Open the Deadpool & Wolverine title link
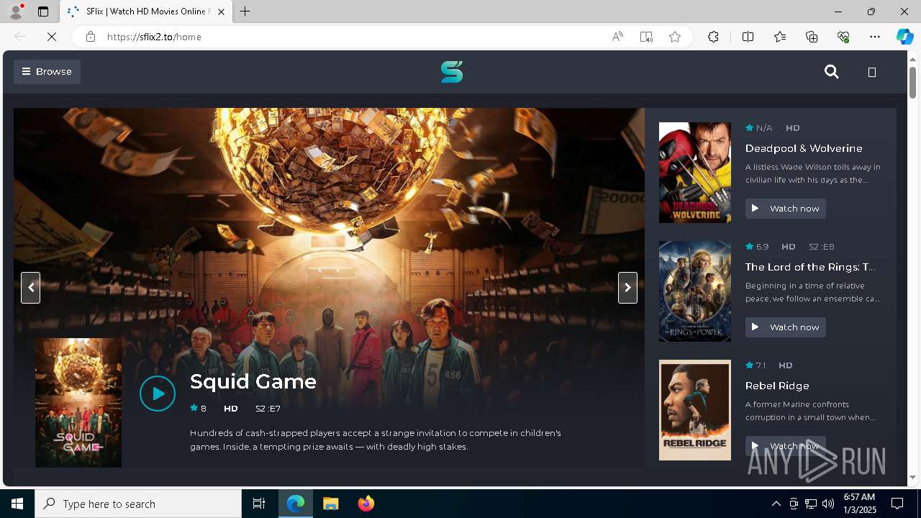Image resolution: width=921 pixels, height=518 pixels. tap(804, 148)
